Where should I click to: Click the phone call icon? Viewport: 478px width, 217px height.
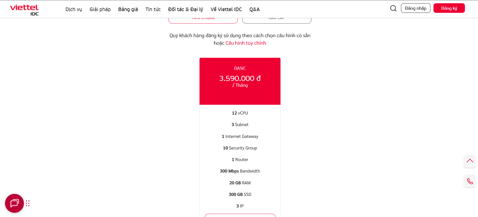tap(470, 181)
